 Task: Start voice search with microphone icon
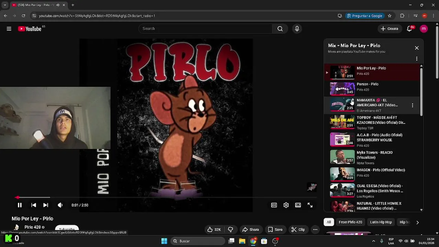(297, 29)
